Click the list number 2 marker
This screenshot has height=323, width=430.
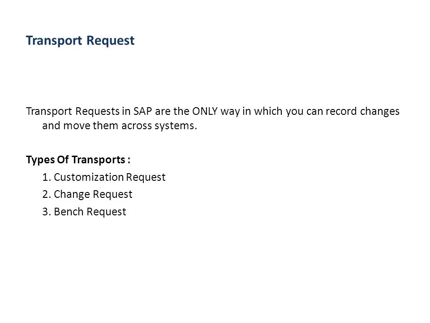[x=47, y=194]
